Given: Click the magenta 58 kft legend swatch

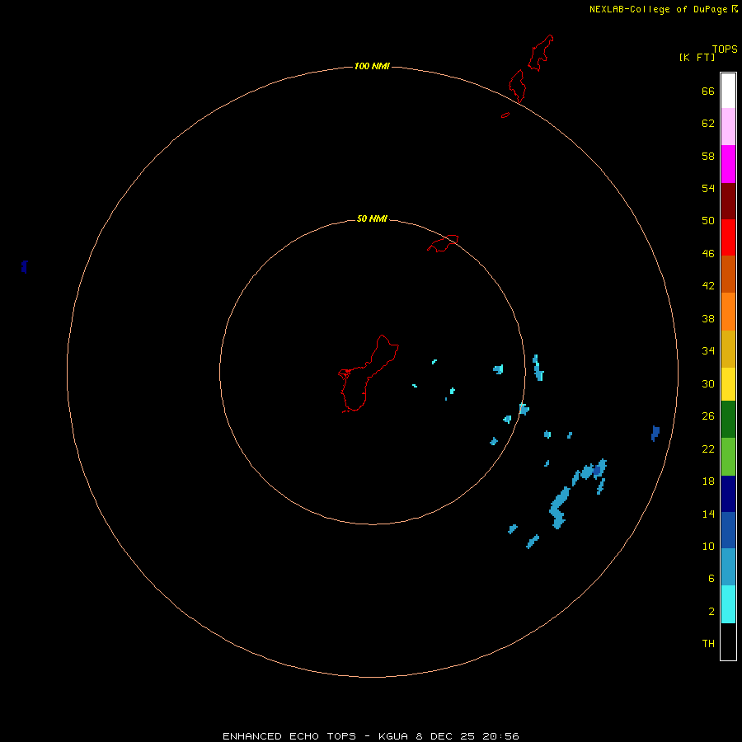Looking at the screenshot, I should (x=728, y=164).
